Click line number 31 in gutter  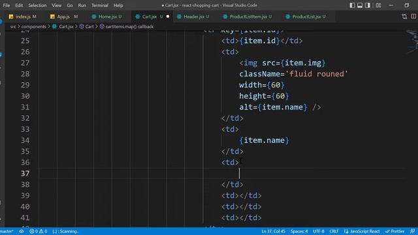[25, 107]
